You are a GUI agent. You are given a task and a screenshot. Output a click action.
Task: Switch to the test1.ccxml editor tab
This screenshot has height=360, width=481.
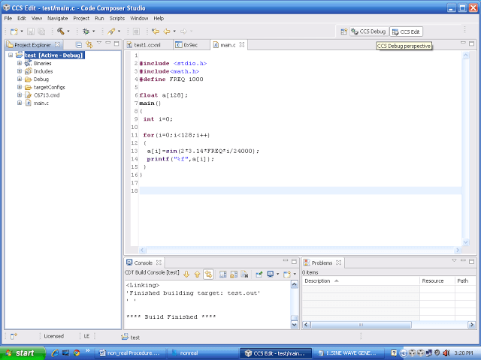pyautogui.click(x=148, y=45)
